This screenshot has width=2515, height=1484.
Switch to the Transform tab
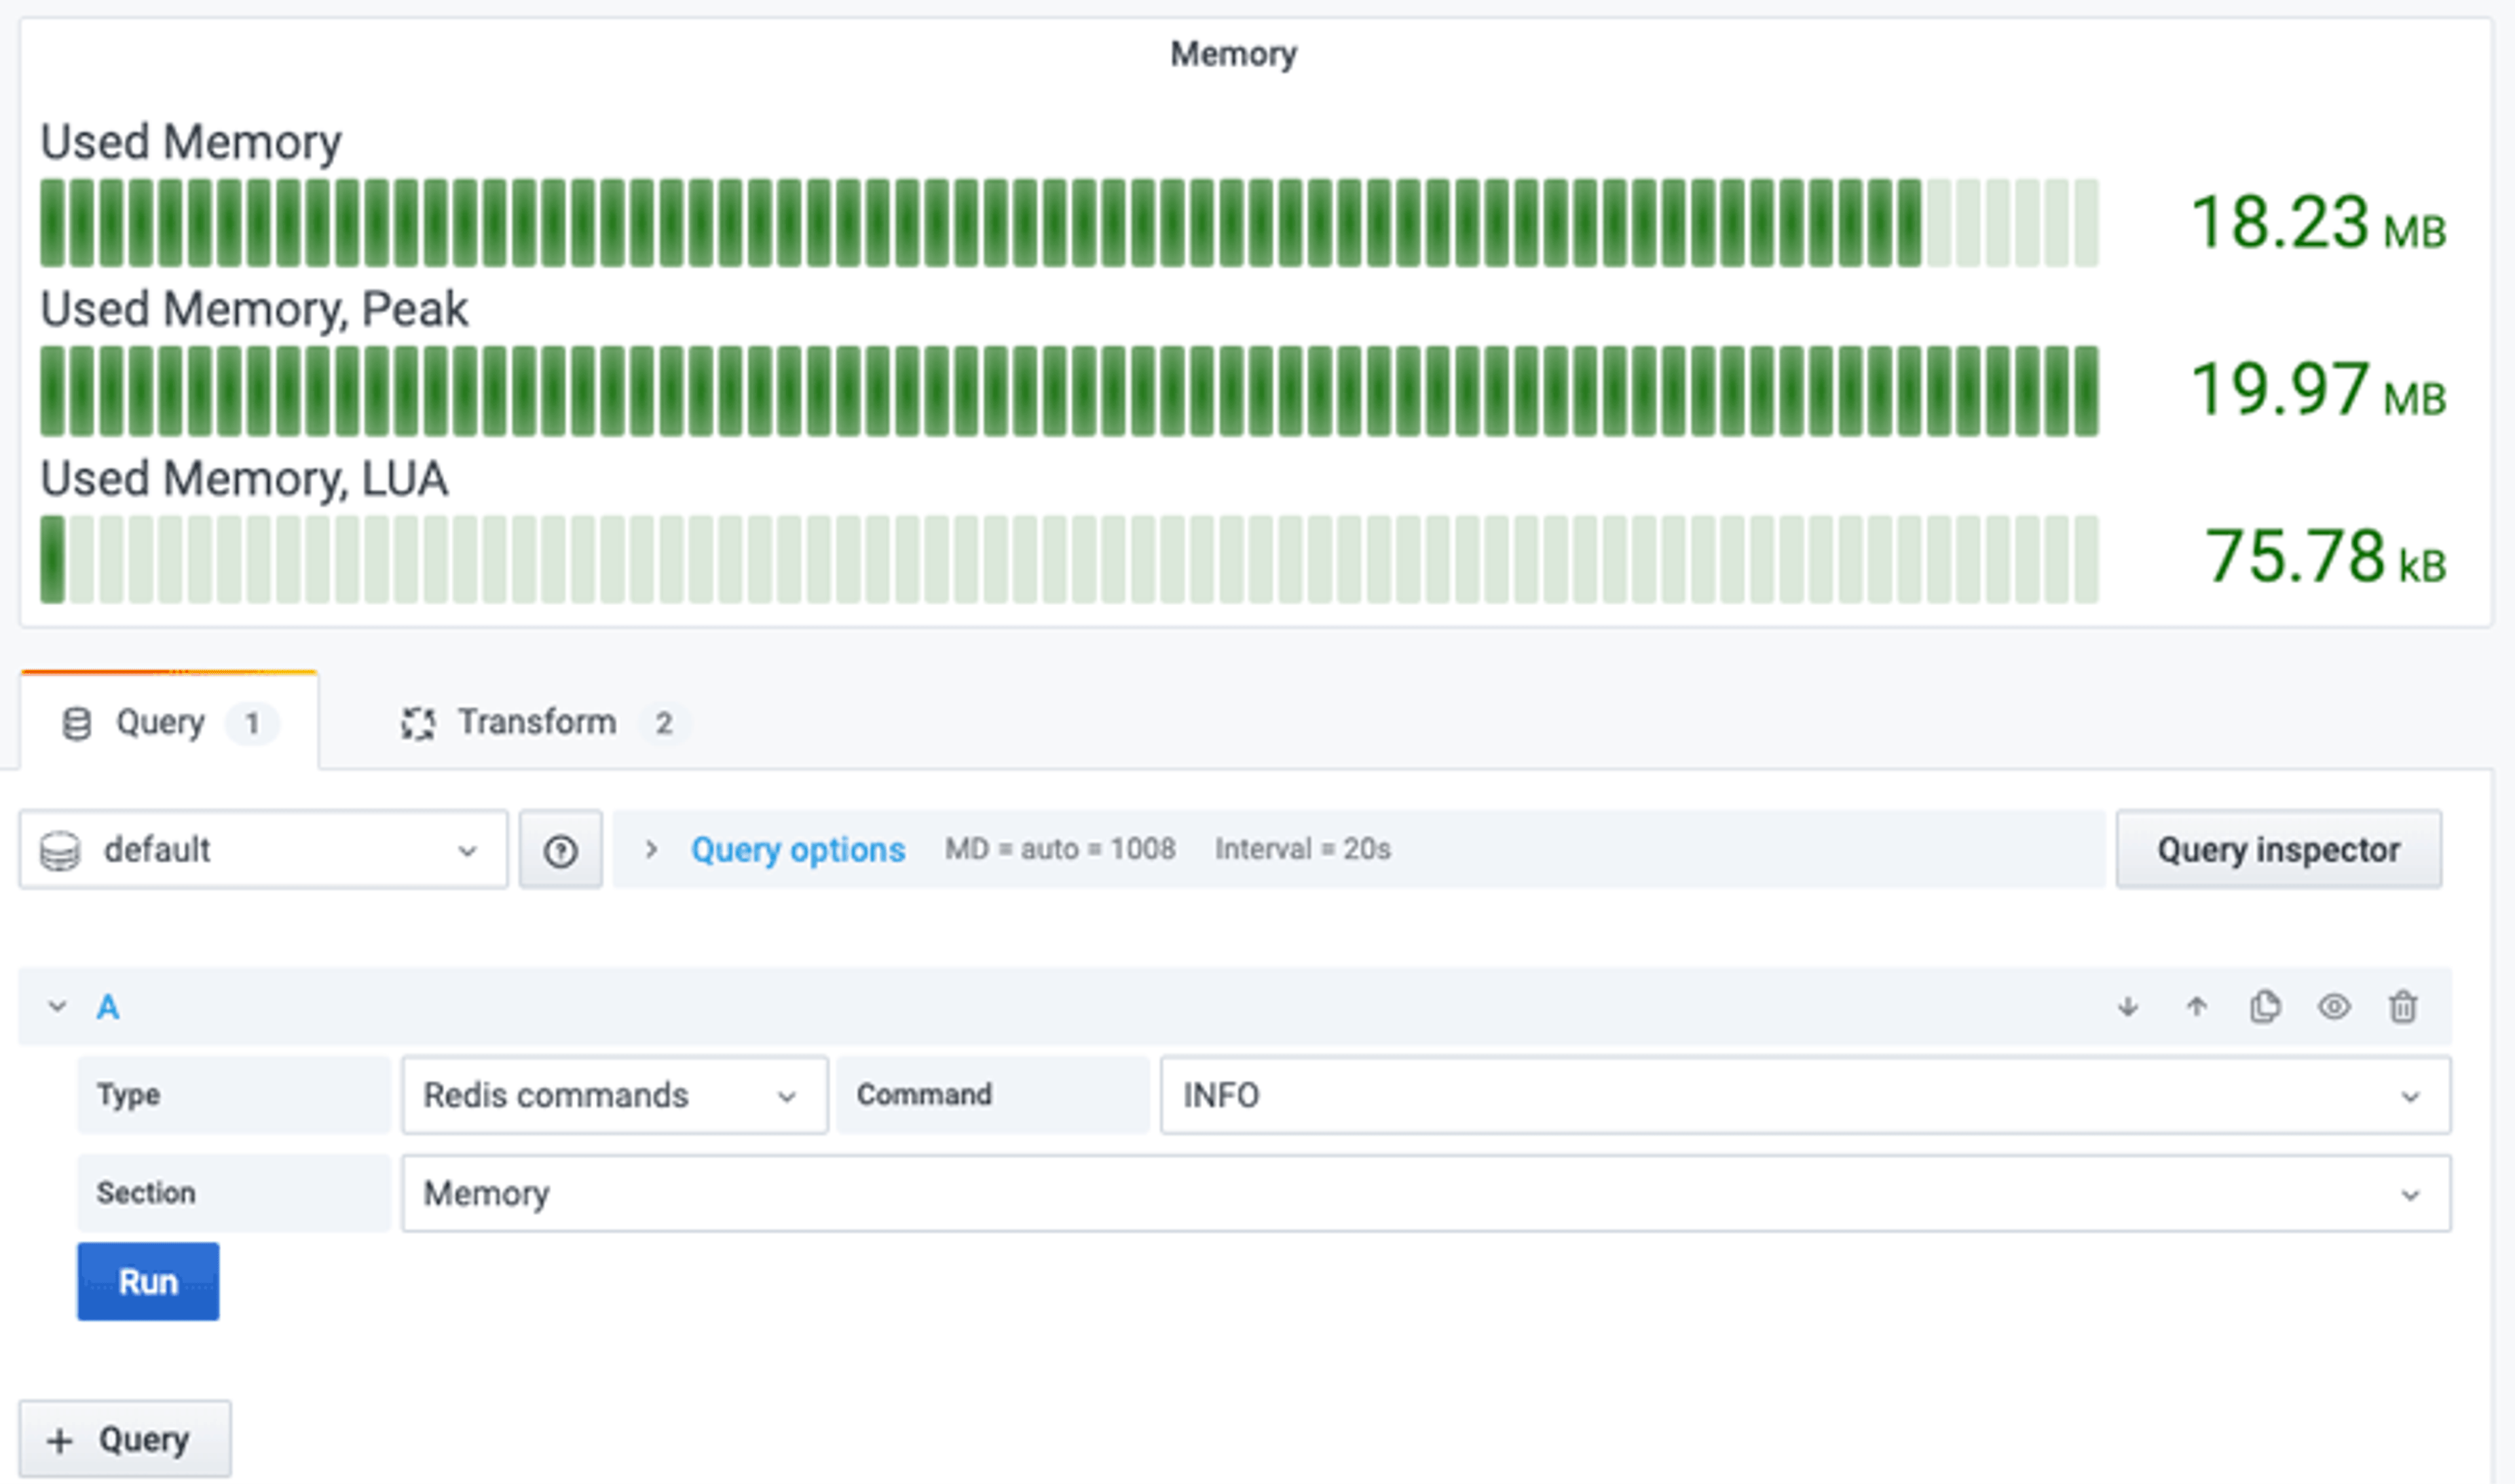pyautogui.click(x=536, y=723)
